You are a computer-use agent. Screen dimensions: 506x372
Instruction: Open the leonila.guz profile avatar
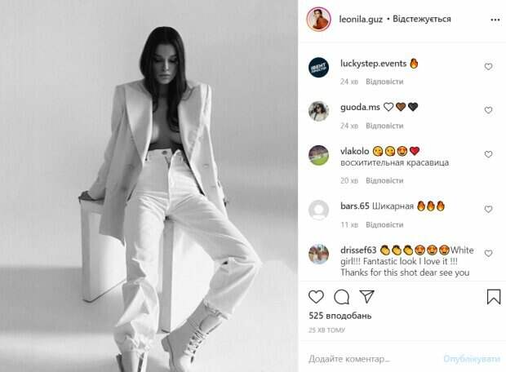point(318,20)
